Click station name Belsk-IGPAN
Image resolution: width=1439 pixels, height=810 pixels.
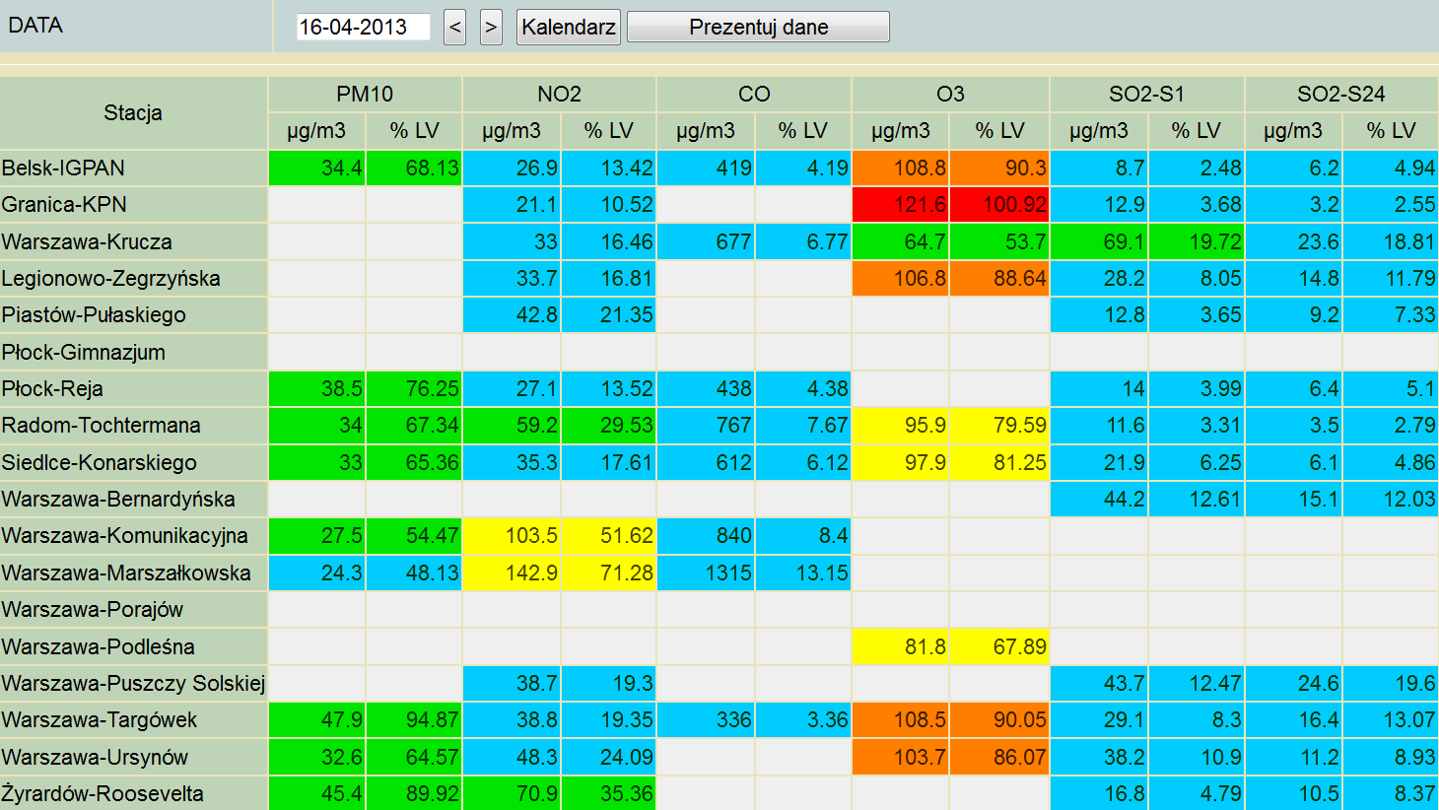pos(63,168)
